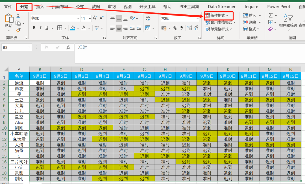Toggle Underline formatting
Screen dimensions: 305x184
coord(47,28)
